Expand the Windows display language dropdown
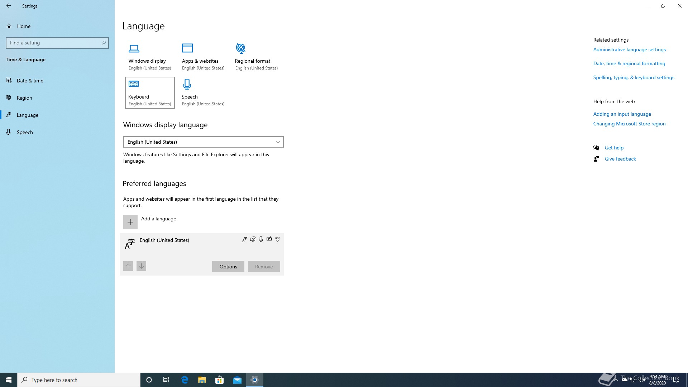Screen dimensions: 688x387 point(203,142)
